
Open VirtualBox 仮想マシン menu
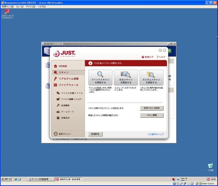tap(8, 7)
